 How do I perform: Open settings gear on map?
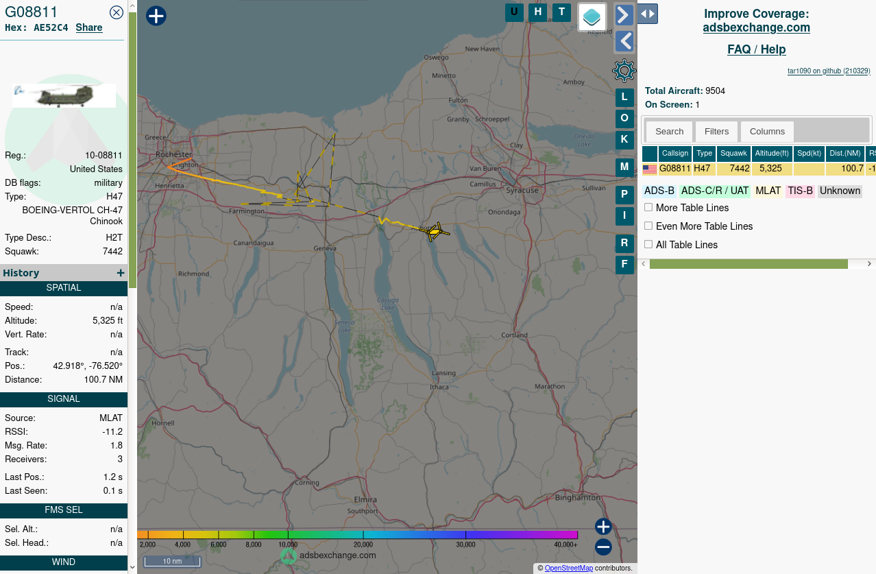(624, 70)
